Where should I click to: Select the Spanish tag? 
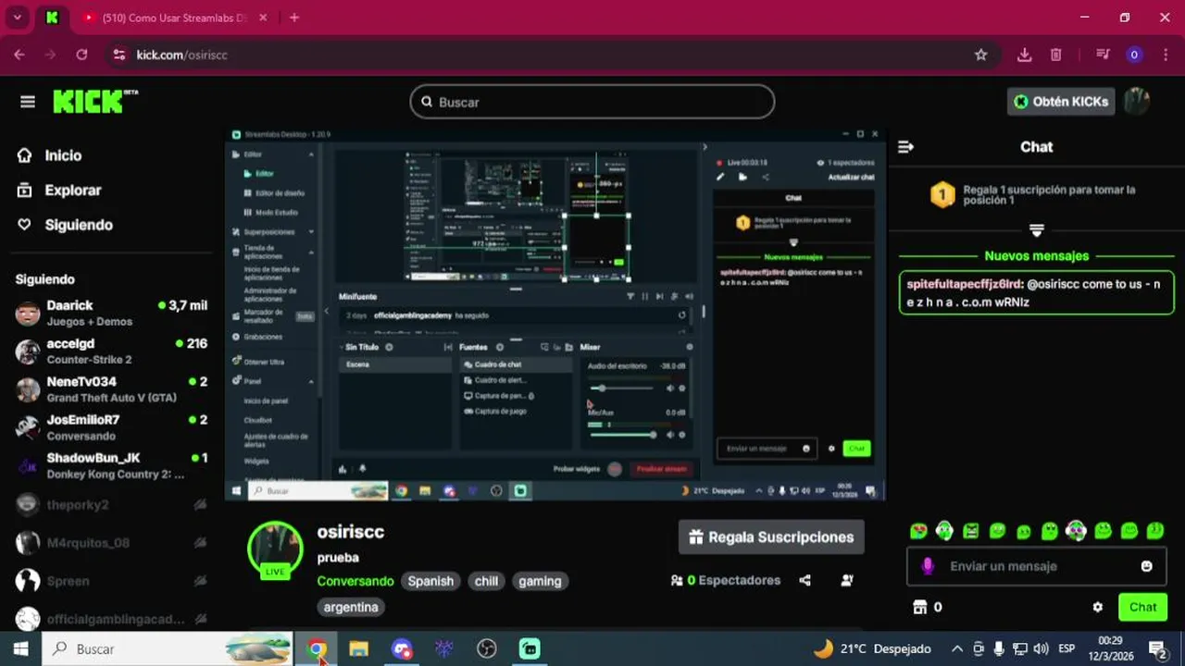430,581
